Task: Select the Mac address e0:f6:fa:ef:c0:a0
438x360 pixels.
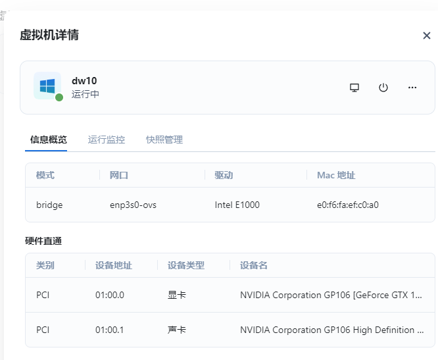Action: 347,205
